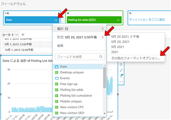171x120 pixels.
Task: Click Mailing list adds hash icon
Action: 57,90
